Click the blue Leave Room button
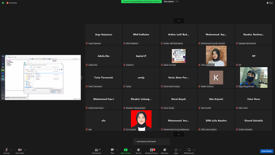 click(266, 151)
